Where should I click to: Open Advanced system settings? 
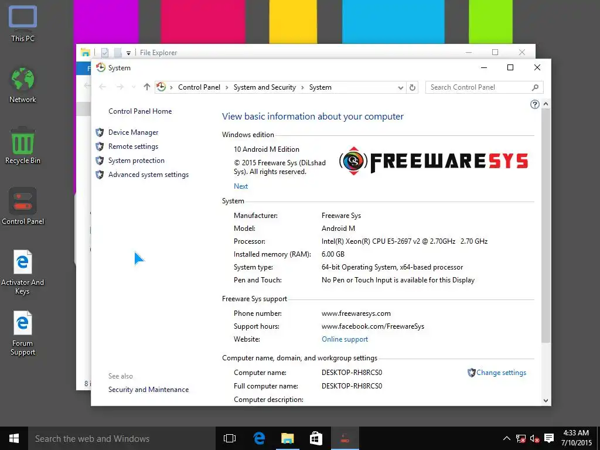148,175
